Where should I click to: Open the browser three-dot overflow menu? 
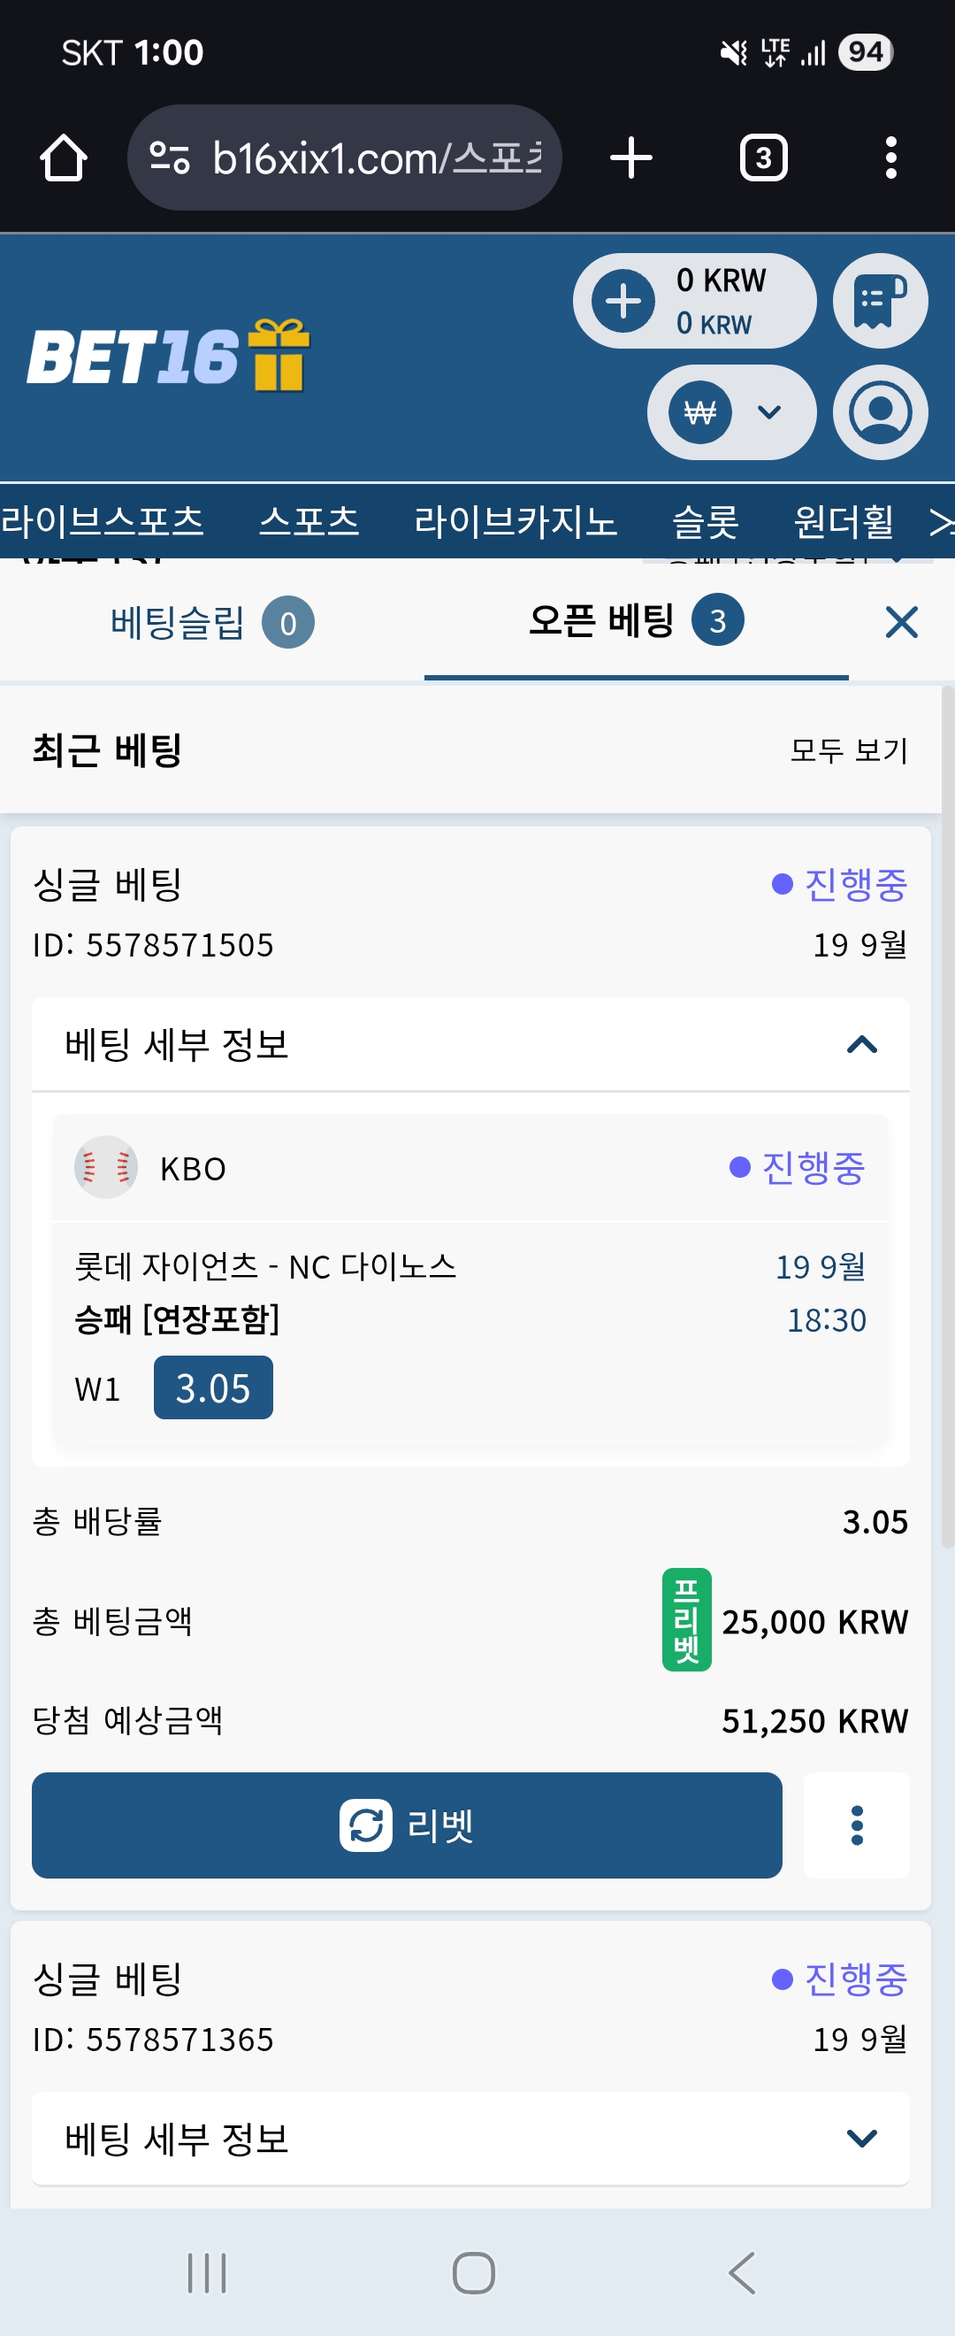pos(890,158)
